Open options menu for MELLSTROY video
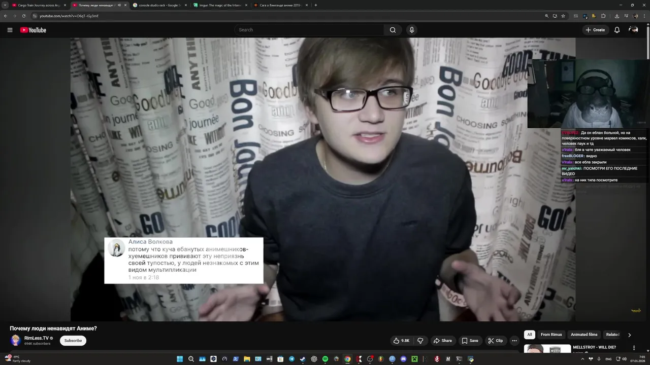This screenshot has width=650, height=365. click(x=634, y=348)
